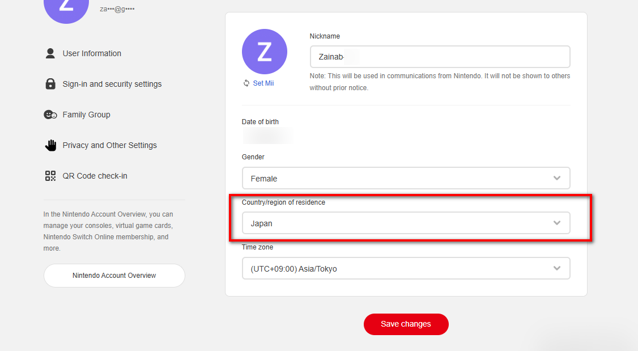
Task: Expand the Time zone selector
Action: click(406, 268)
